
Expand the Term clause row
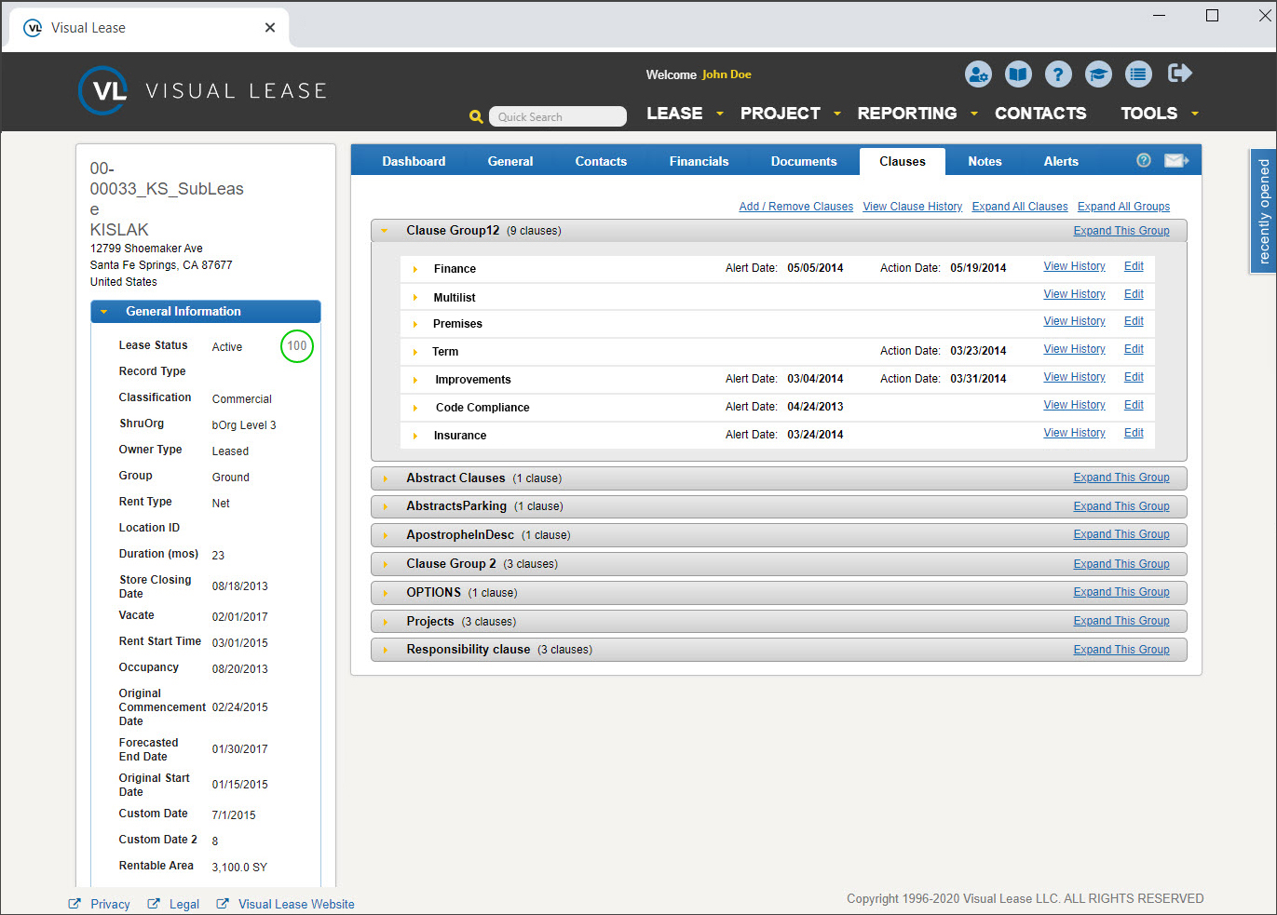pyautogui.click(x=415, y=352)
